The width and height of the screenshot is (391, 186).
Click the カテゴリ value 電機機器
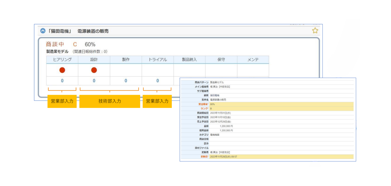click(215, 135)
